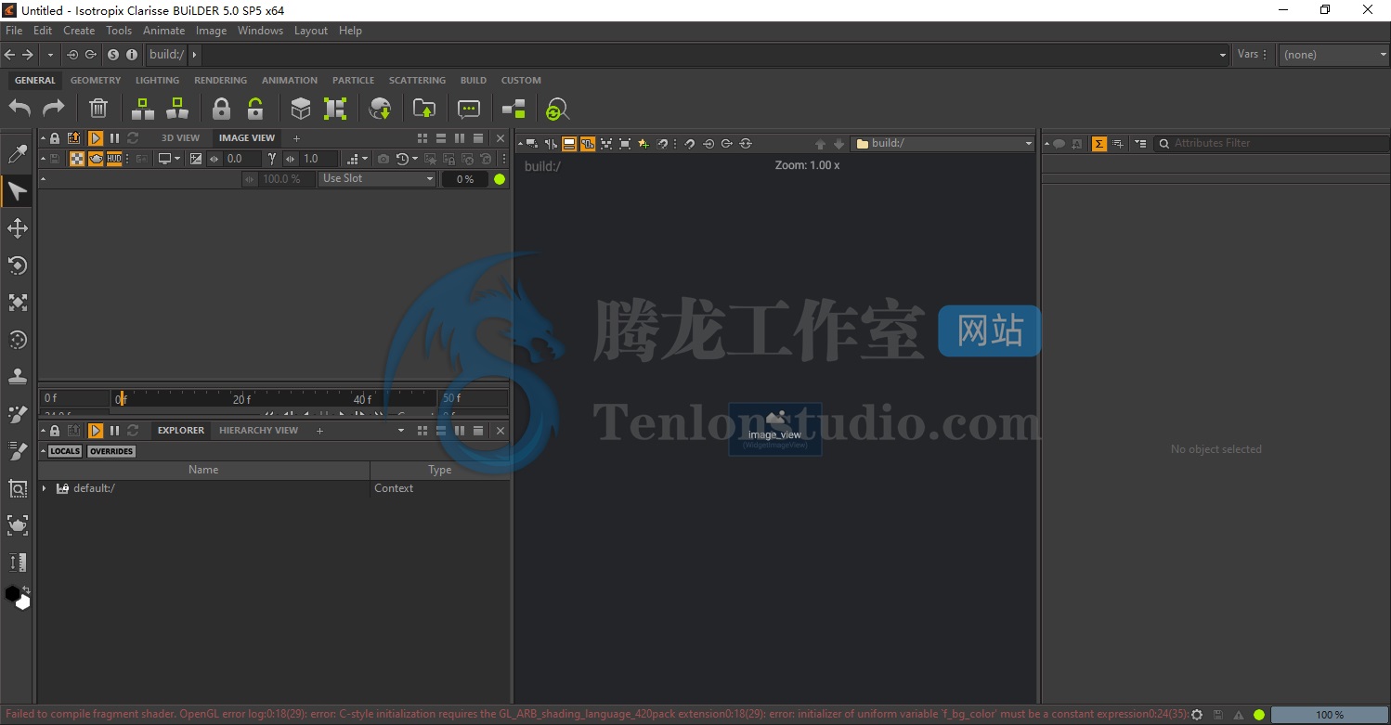Toggle the Image View panel lock

pos(55,138)
